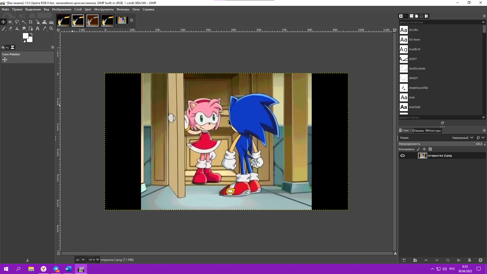This screenshot has width=487, height=274.
Task: Open the Инструменты menu
Action: point(104,9)
